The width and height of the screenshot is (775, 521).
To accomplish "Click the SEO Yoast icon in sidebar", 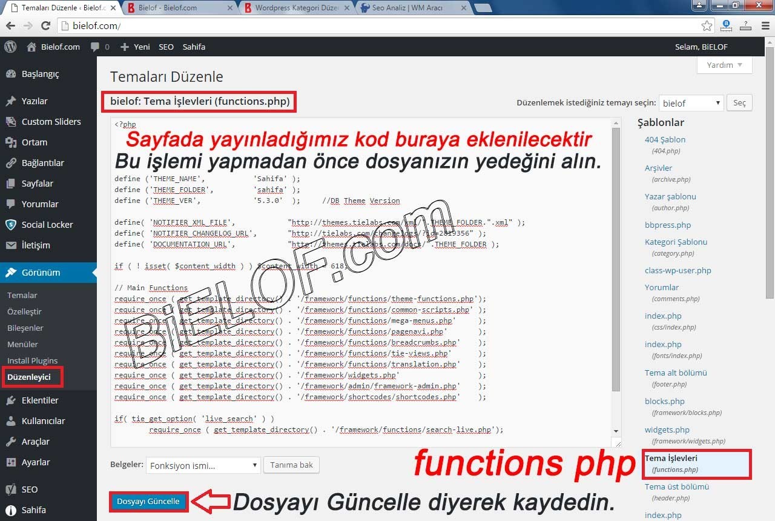I will point(11,489).
